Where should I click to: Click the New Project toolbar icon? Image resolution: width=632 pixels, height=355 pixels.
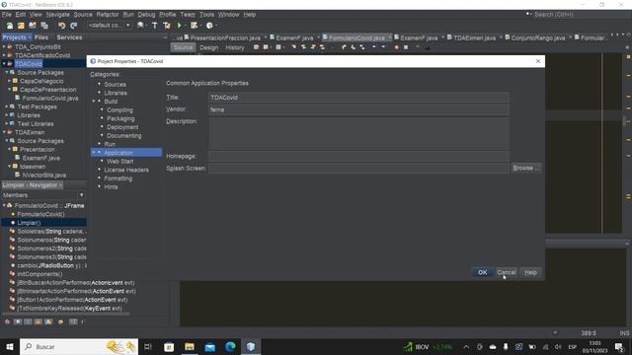pyautogui.click(x=21, y=26)
